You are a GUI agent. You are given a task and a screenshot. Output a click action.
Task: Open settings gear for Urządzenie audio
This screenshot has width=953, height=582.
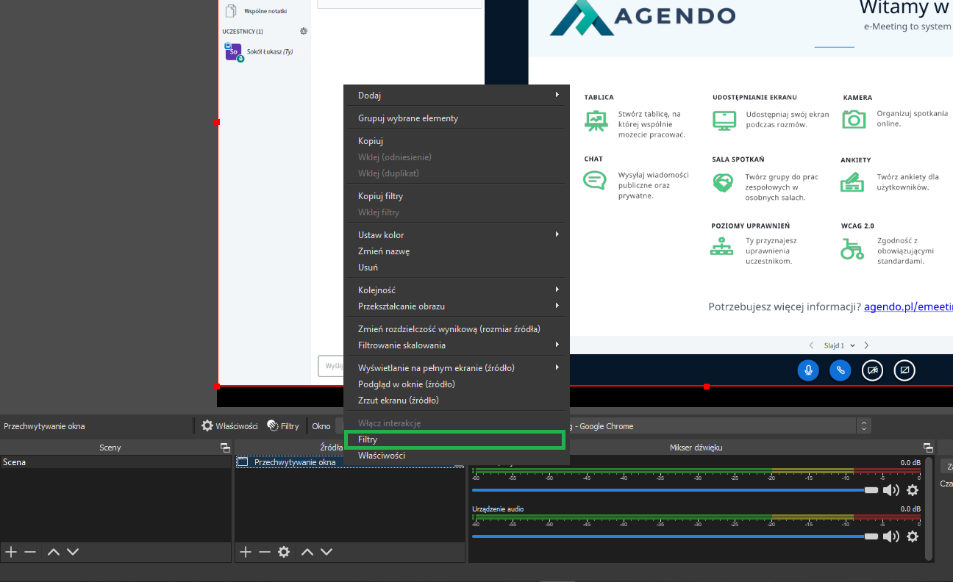(x=913, y=536)
